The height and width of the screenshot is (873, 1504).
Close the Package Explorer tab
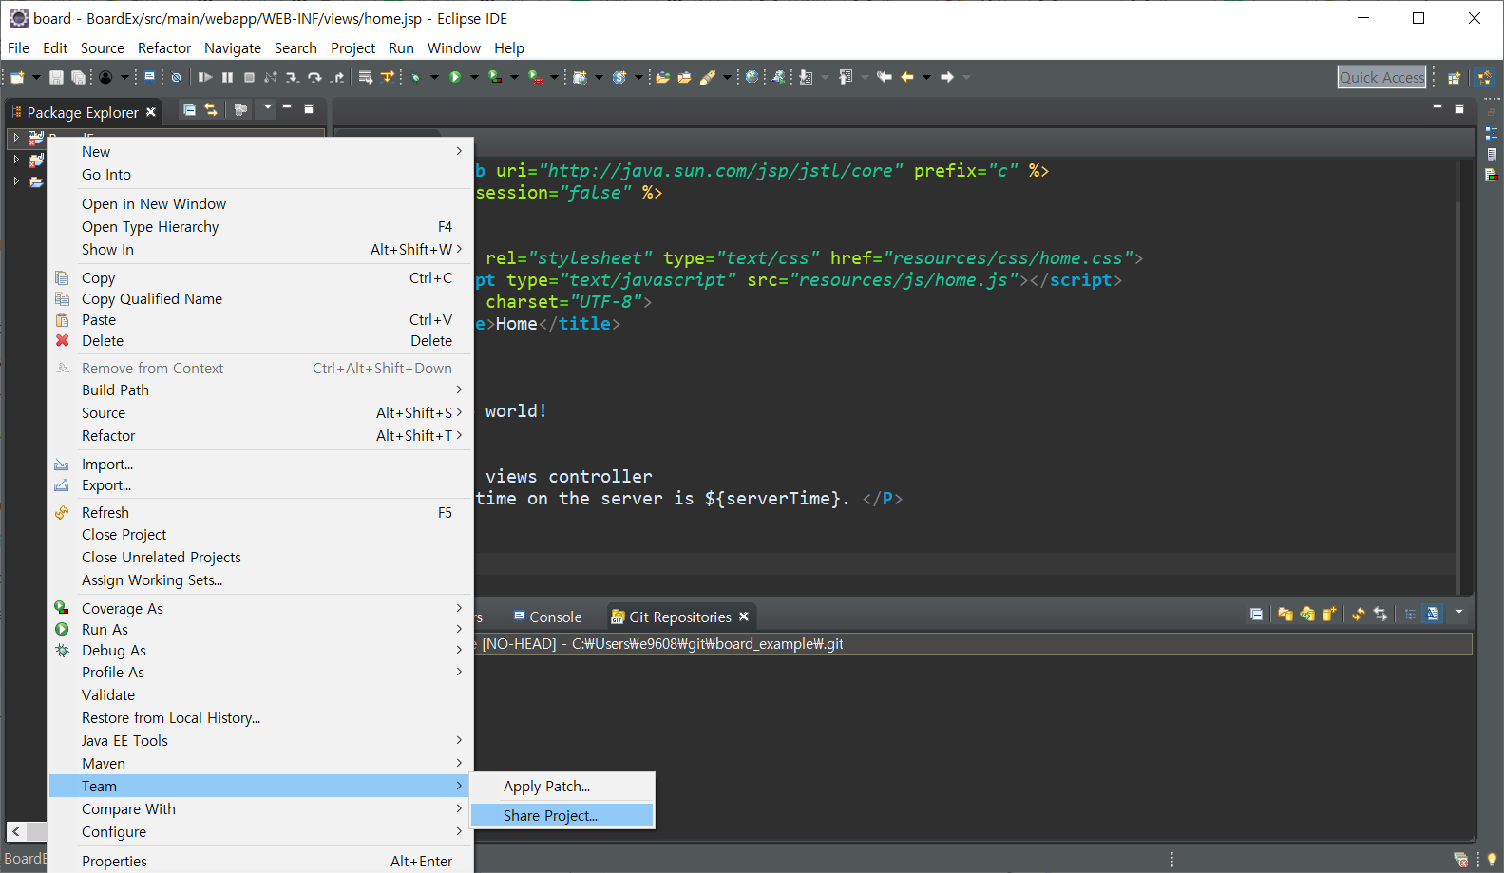click(151, 112)
